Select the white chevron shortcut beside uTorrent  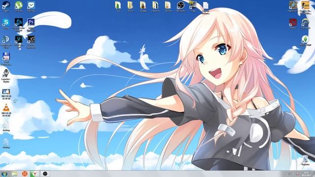(31, 5)
